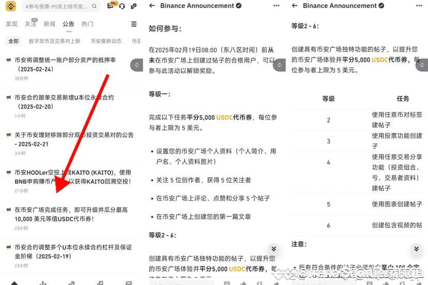Tap verified badge in middle panel header

coord(239,6)
